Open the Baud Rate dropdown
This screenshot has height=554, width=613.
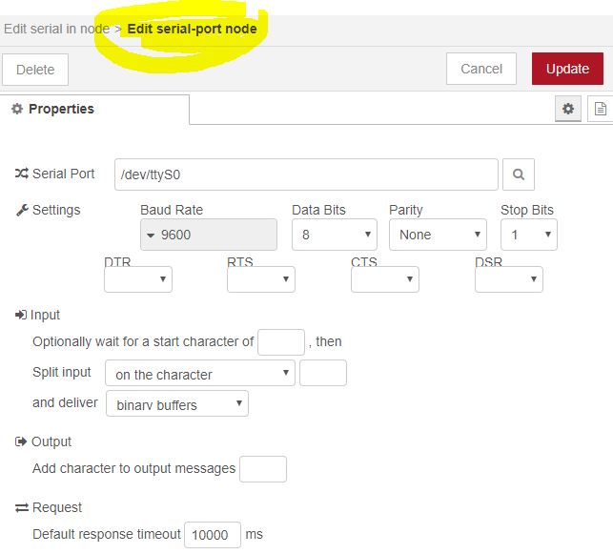point(209,235)
